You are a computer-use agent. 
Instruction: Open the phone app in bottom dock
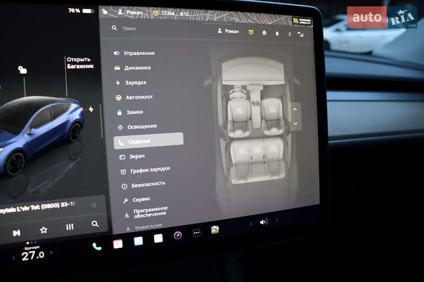tap(96, 246)
